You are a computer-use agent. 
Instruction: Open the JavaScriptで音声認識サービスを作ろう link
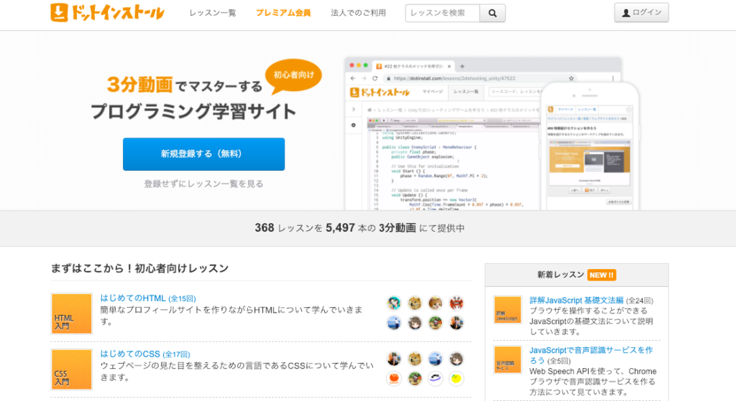[591, 355]
